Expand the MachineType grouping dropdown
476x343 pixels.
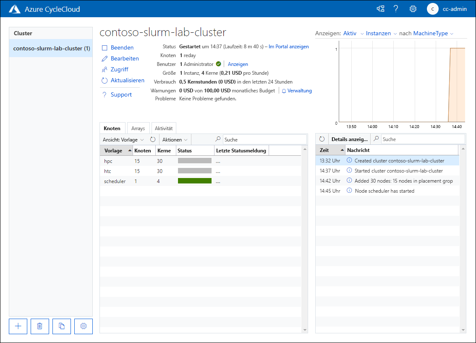pos(433,34)
